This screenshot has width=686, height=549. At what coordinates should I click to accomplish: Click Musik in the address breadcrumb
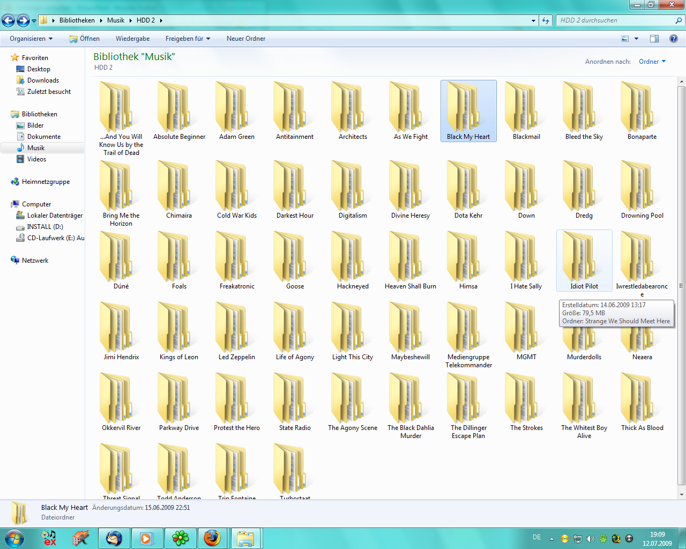(x=115, y=20)
